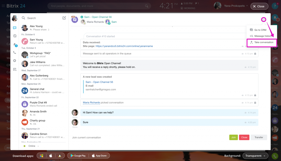Open the Bitrix main hamburger menu
The height and width of the screenshot is (161, 281).
pyautogui.click(x=3, y=6)
